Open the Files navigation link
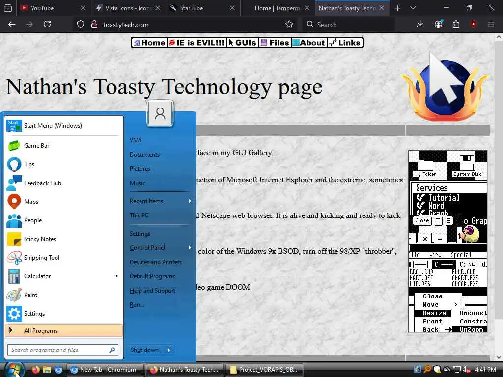Image resolution: width=503 pixels, height=377 pixels. pos(275,43)
